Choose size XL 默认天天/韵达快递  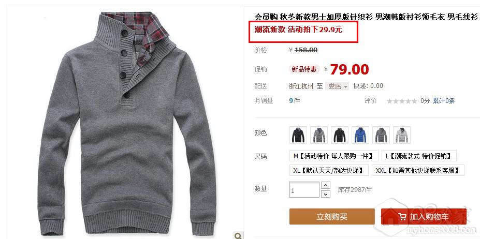[x=329, y=170]
